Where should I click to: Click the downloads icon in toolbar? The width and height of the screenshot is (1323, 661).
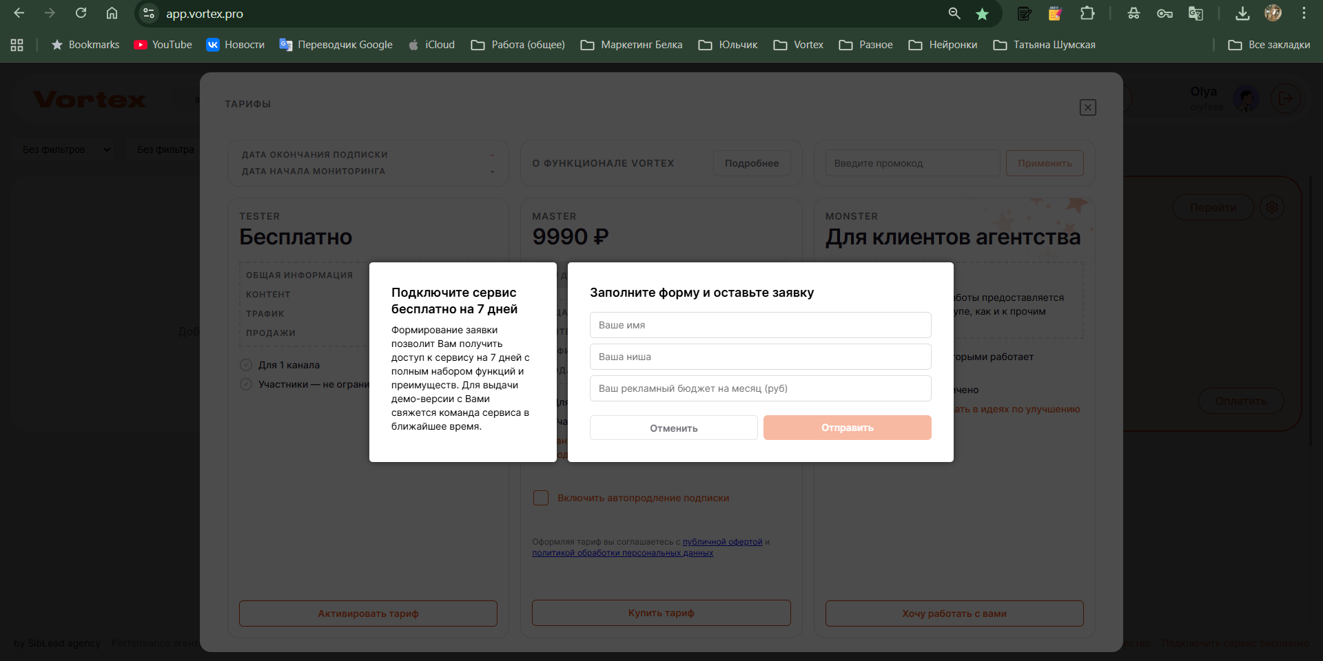tap(1242, 13)
